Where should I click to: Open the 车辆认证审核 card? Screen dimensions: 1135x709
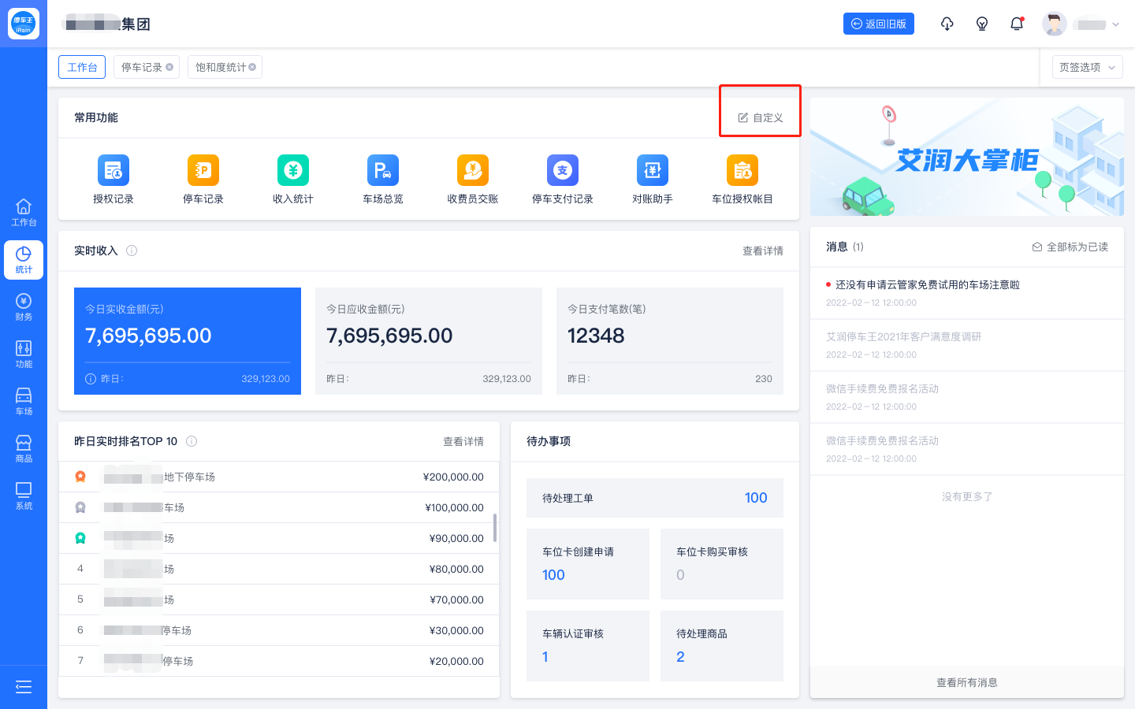(x=588, y=646)
